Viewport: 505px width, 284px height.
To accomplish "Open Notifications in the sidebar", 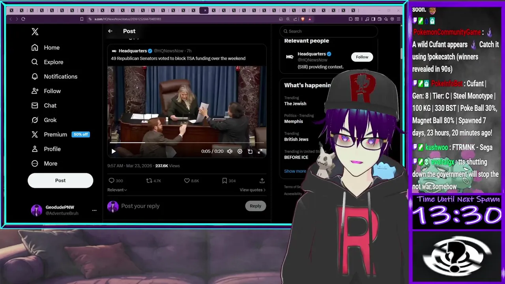I will click(x=55, y=77).
